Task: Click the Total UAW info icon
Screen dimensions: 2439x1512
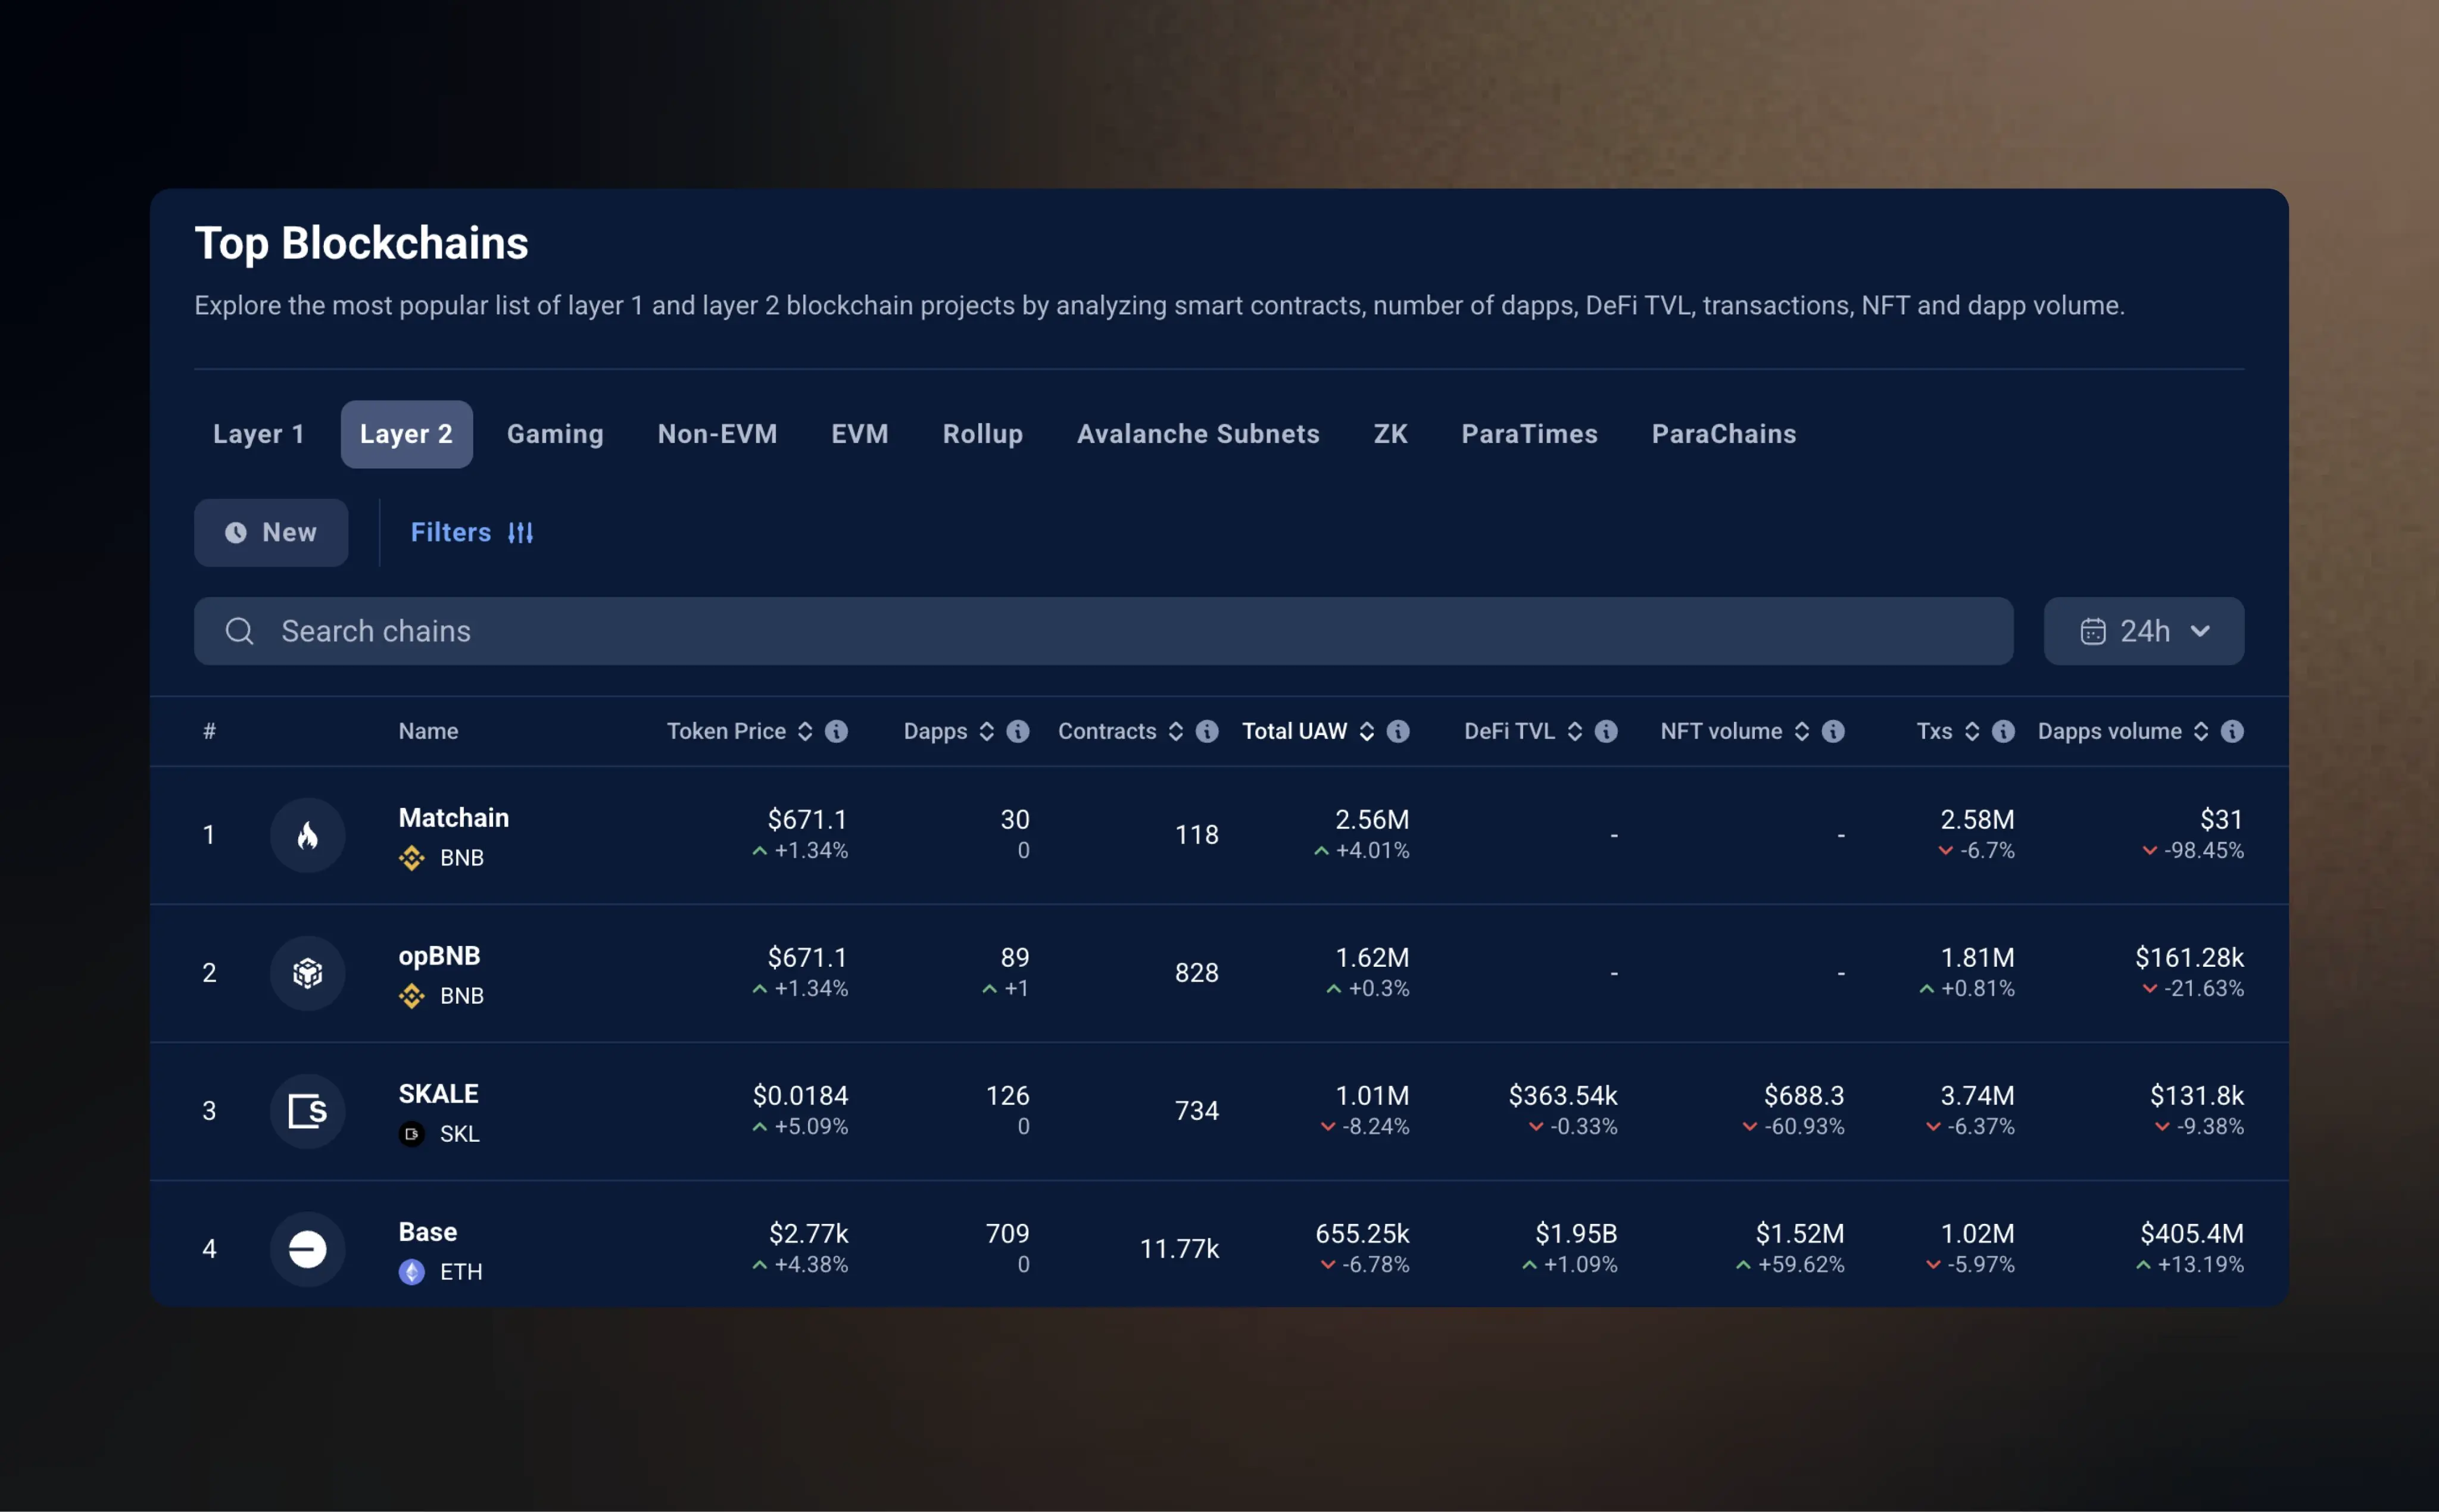Action: [x=1398, y=731]
